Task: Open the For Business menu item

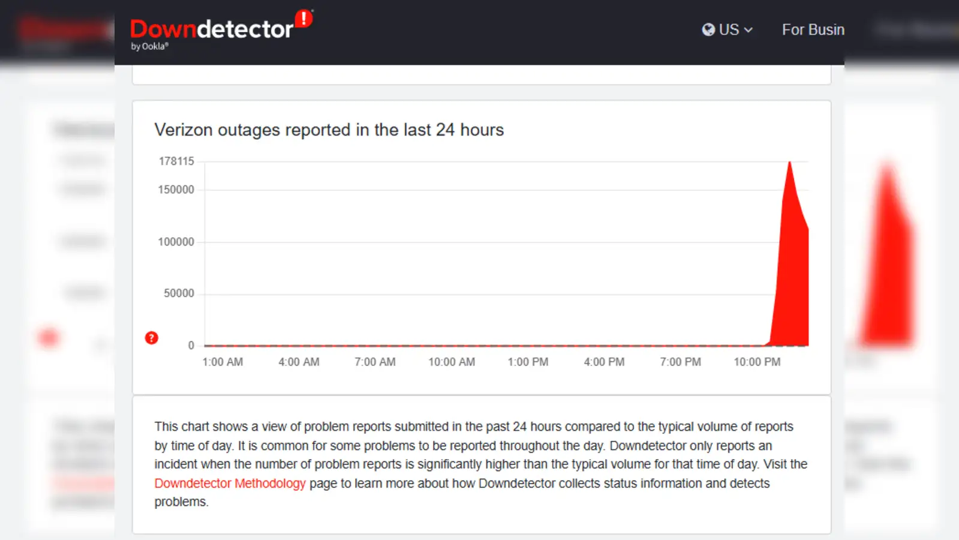Action: 813,29
